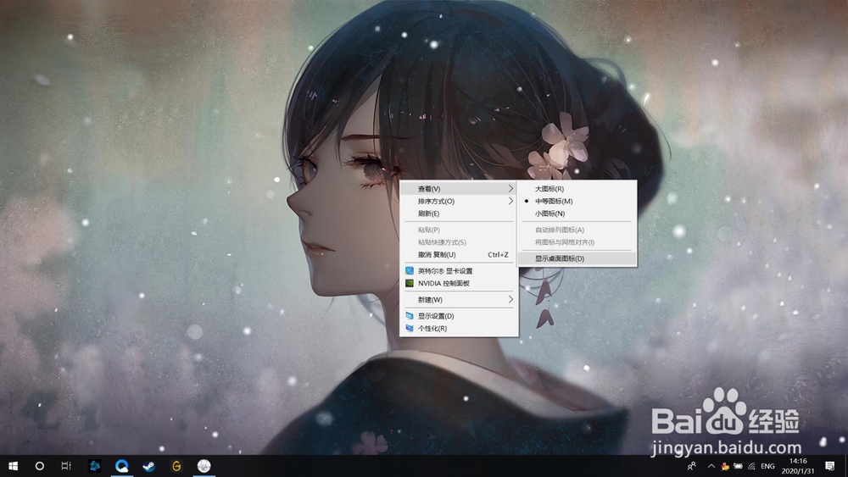Click the arrow beside 排序方式(O)
The height and width of the screenshot is (477, 848).
coord(510,201)
